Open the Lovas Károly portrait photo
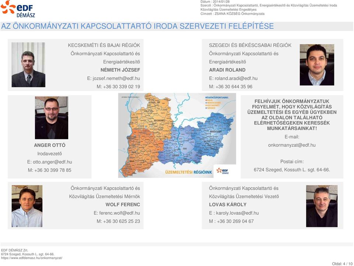 [x=322, y=206]
